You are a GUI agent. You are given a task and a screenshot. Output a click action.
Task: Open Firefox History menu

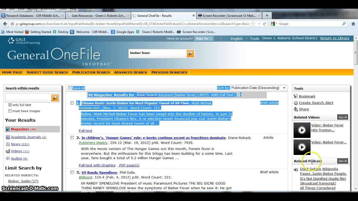[x=32, y=9]
